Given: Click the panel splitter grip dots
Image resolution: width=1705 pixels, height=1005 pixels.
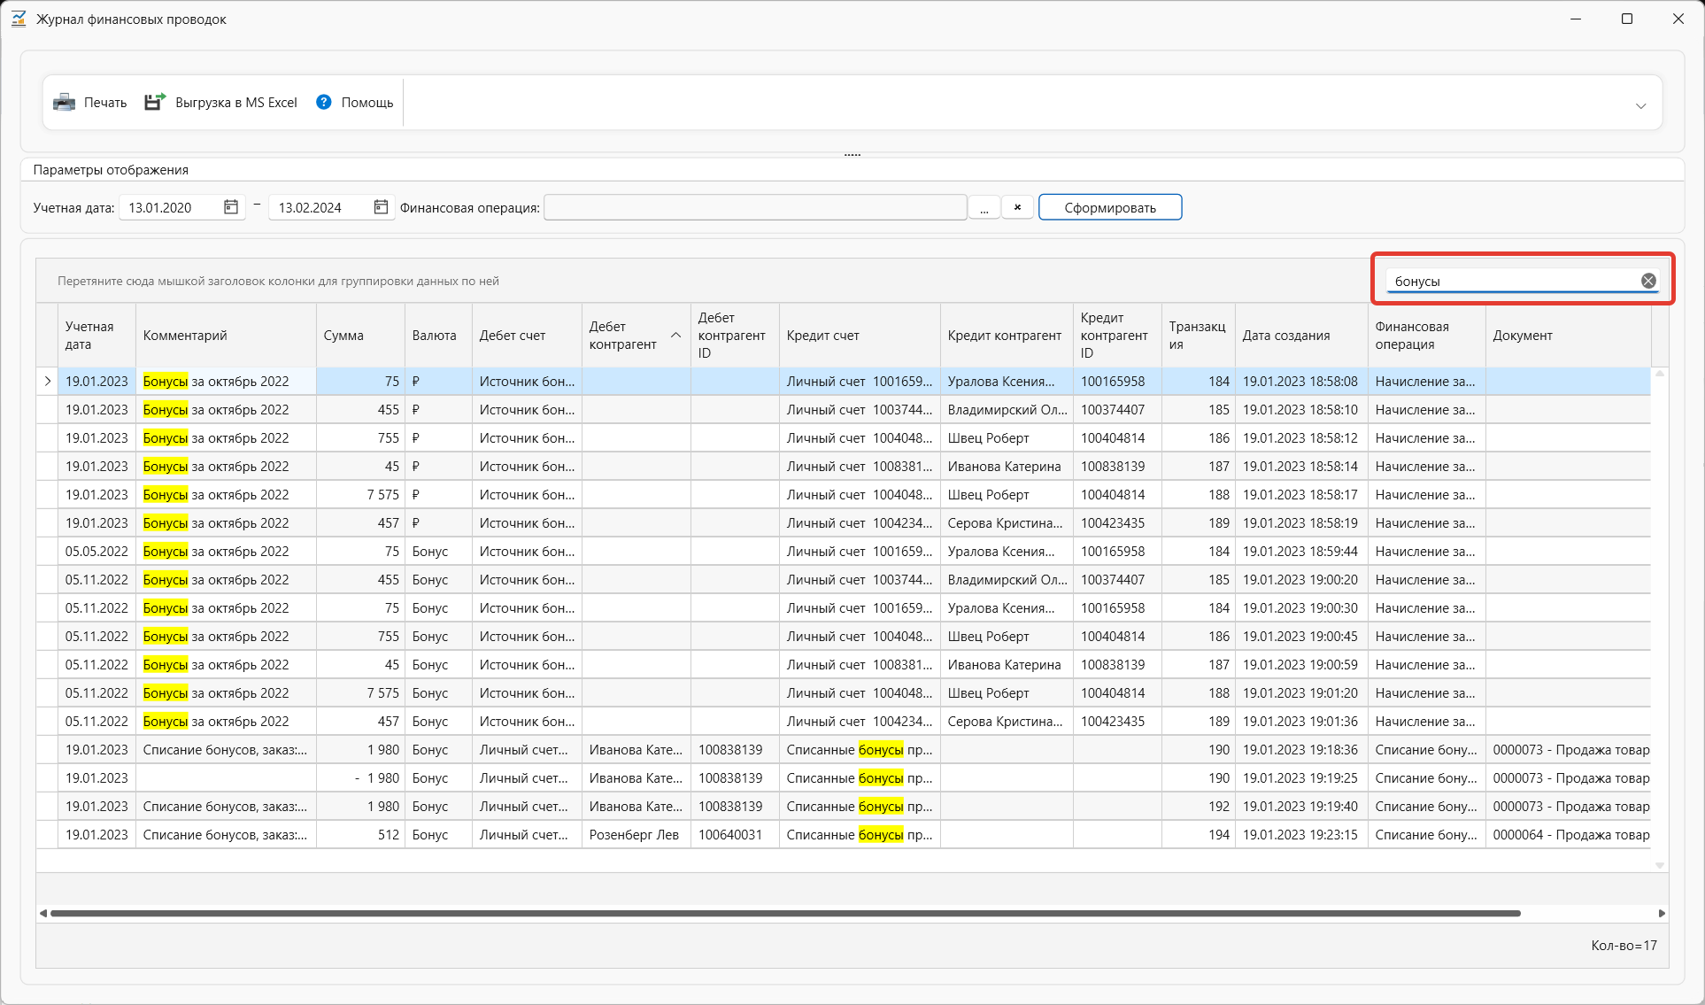Looking at the screenshot, I should 852,155.
